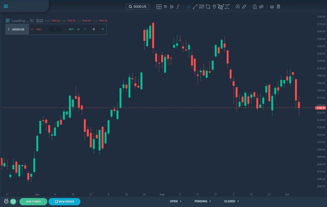Increase quantity with the plus stepper

pos(102,29)
